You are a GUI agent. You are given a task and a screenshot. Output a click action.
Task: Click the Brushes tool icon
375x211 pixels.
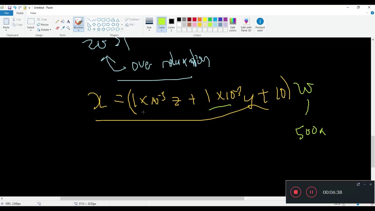79,21
